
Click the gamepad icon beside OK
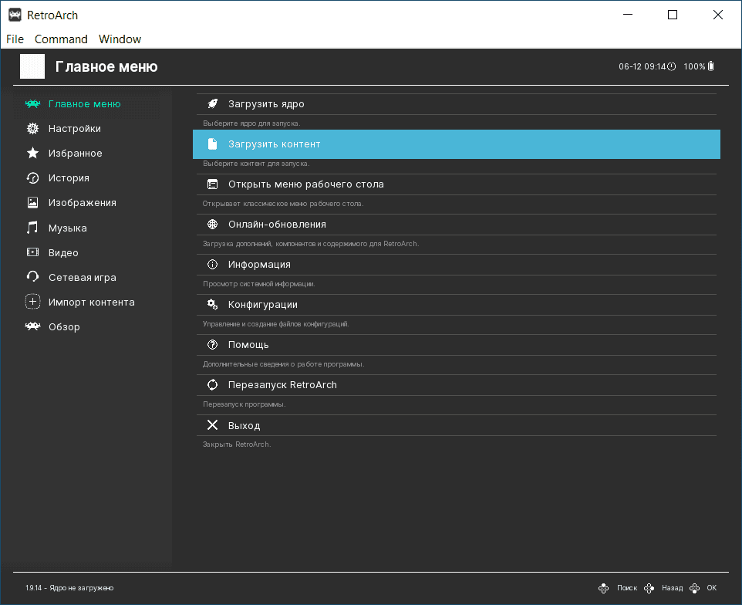(694, 589)
